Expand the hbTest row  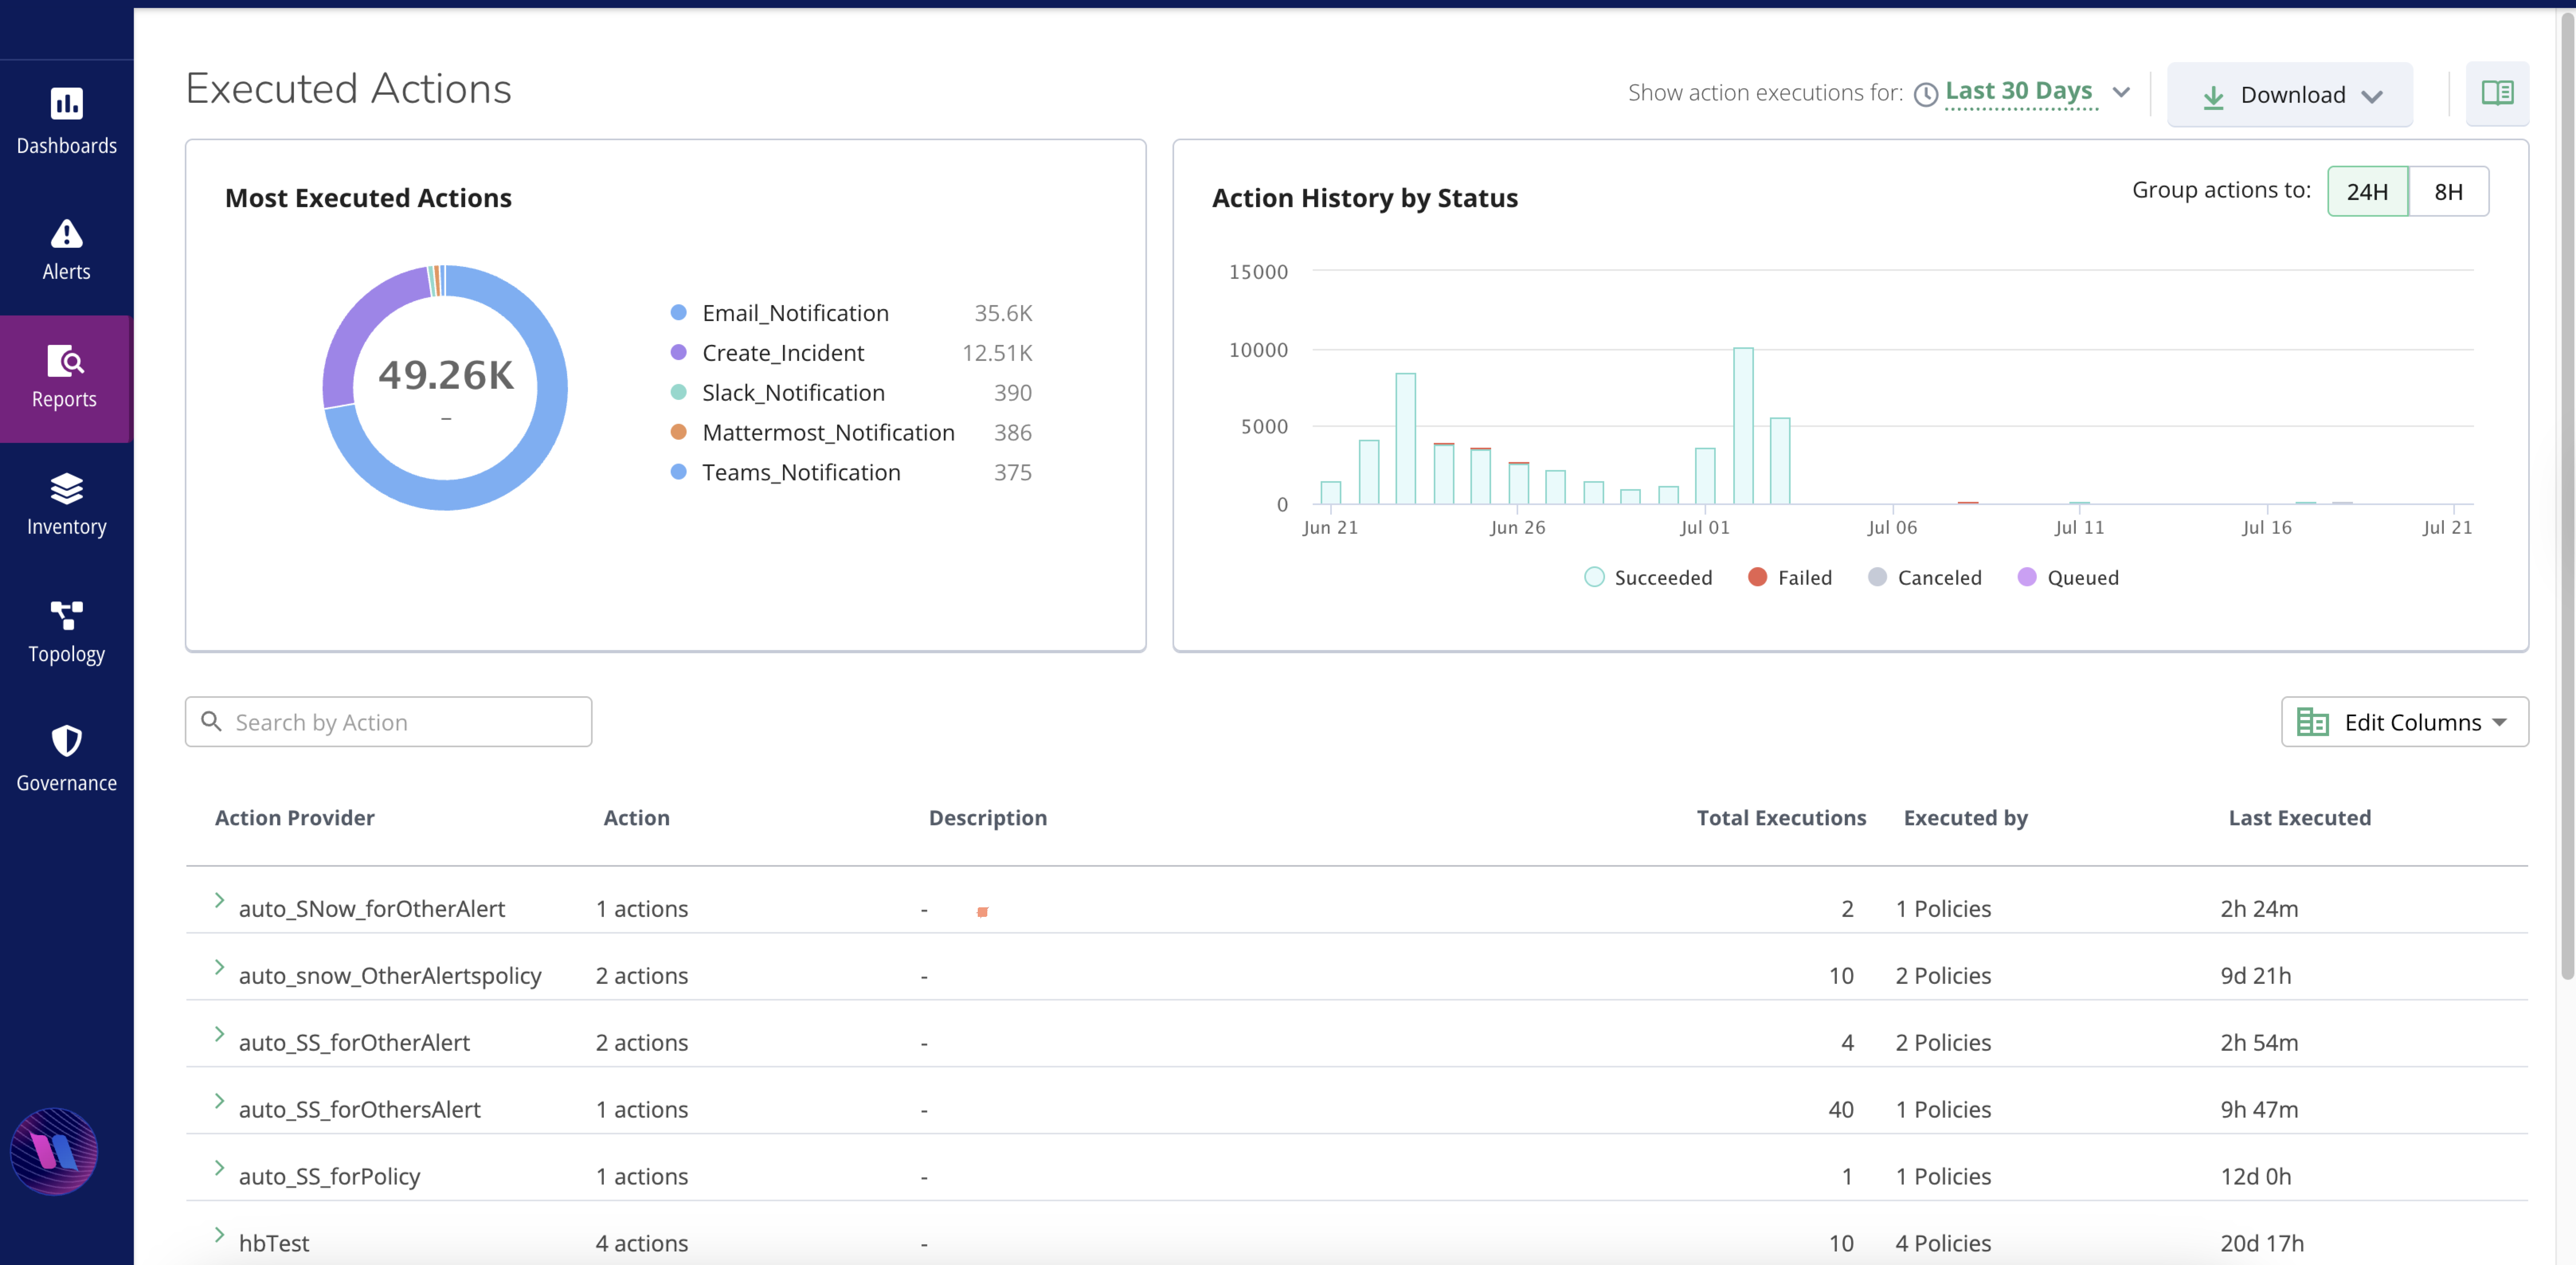[x=219, y=1235]
